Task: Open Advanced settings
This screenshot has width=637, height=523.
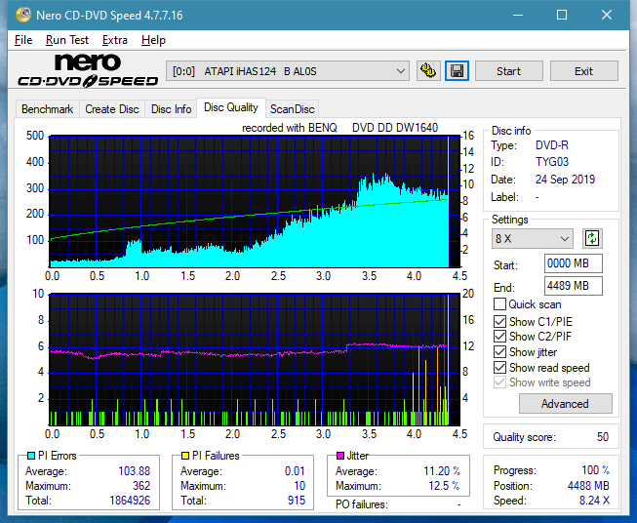Action: pyautogui.click(x=565, y=404)
